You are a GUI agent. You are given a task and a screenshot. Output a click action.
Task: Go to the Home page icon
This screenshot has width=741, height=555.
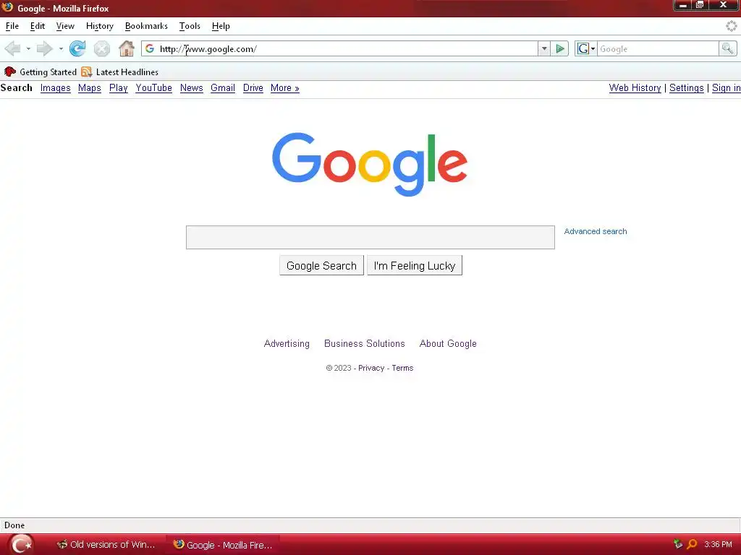[x=126, y=48]
